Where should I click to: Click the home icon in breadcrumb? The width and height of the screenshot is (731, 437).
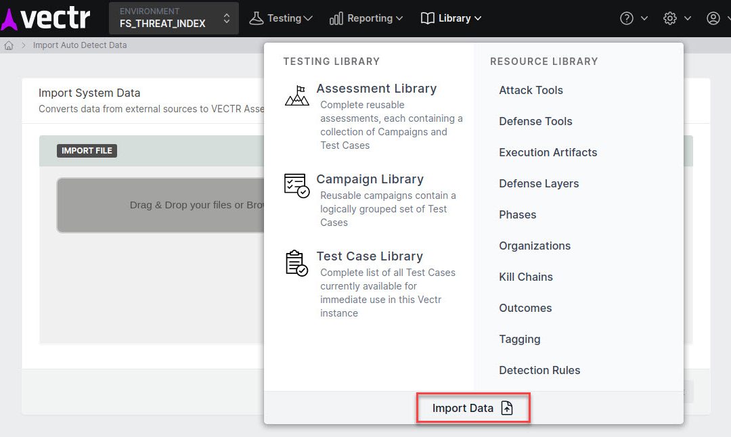[x=8, y=45]
